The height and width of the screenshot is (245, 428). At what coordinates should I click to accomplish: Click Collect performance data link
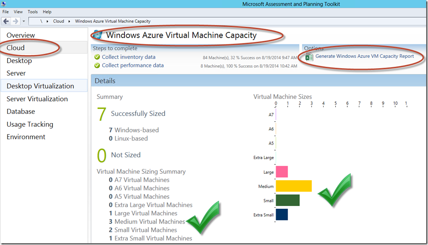[x=133, y=65]
